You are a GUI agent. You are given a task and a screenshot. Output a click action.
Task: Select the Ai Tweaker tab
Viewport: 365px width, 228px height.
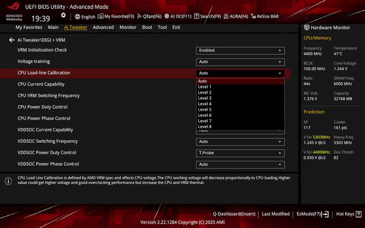pos(76,27)
